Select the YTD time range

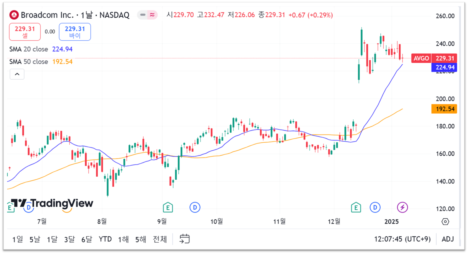[x=105, y=239]
